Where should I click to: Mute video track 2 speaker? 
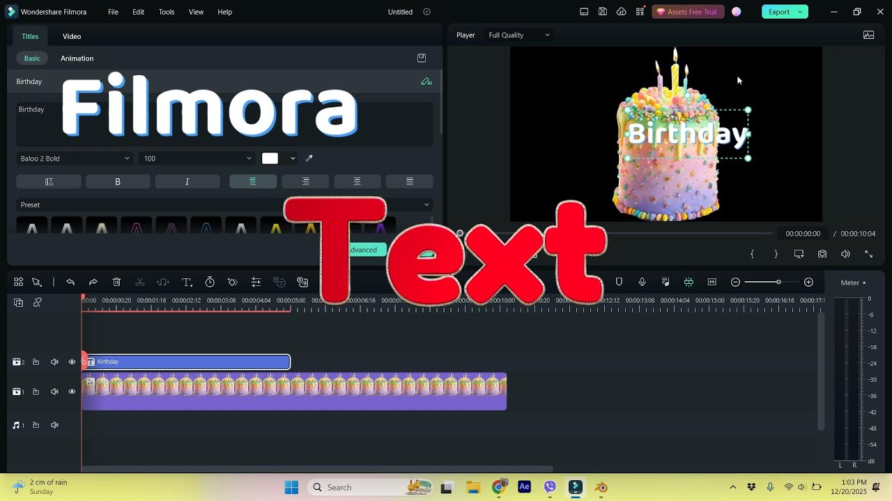[x=54, y=362]
